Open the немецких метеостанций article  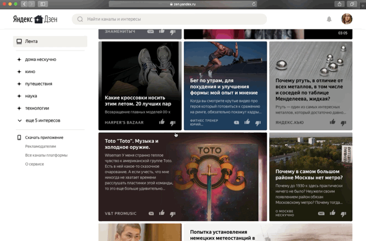pyautogui.click(x=268, y=232)
